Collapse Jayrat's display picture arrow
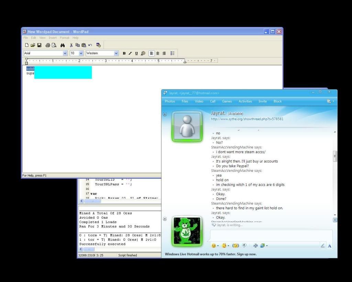This screenshot has height=282, width=352. tap(165, 114)
